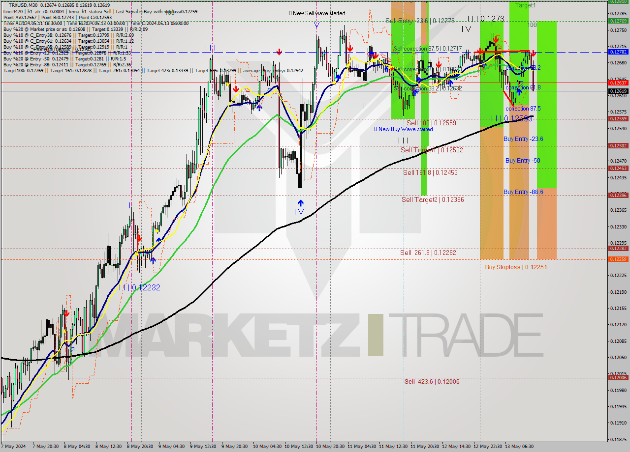Click the red 0.12502 price tag on axis
Viewport: 630px width, 452px height.
point(618,145)
